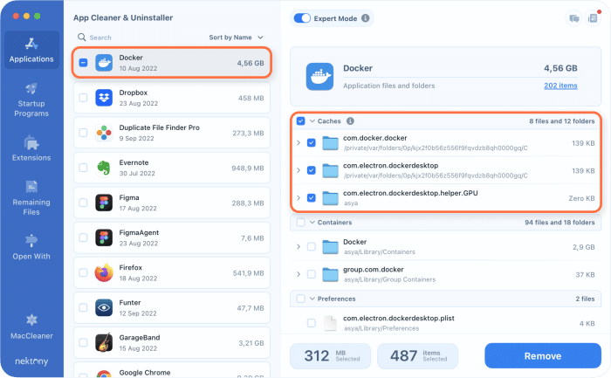Select the com.electron.dockerdesktop.plist file row
The image size is (611, 378).
click(x=445, y=323)
